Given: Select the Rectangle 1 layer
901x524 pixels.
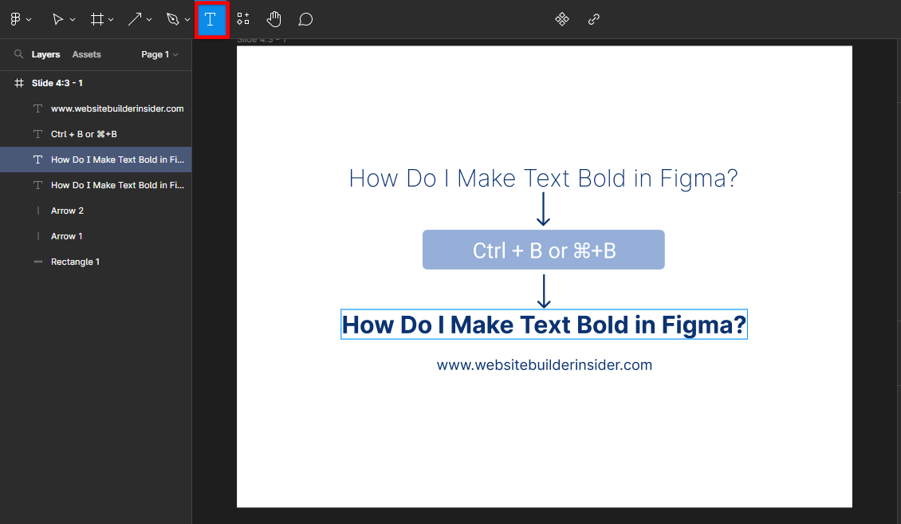Looking at the screenshot, I should pyautogui.click(x=73, y=261).
